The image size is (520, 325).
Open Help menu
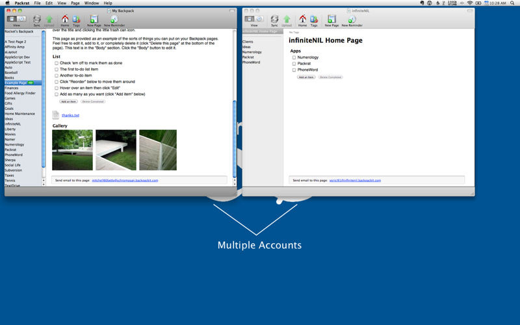tap(108, 3)
